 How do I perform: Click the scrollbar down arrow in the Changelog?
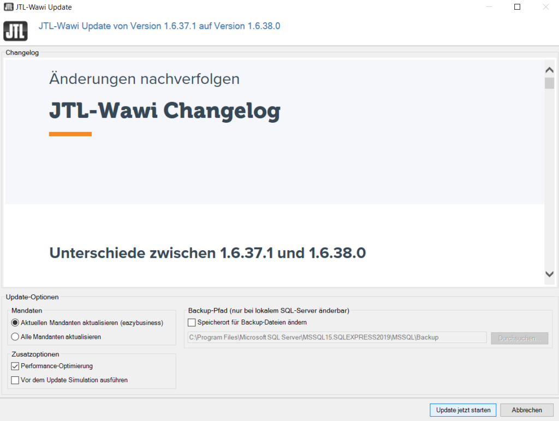[550, 275]
